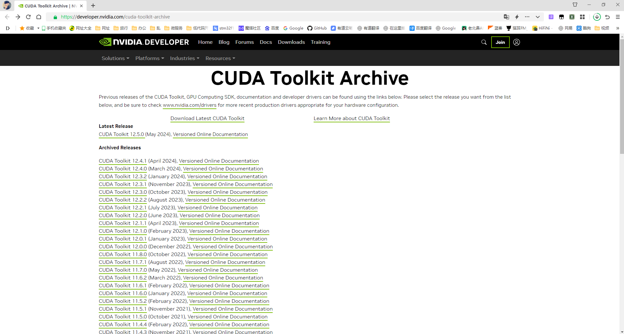624x334 pixels.
Task: Reload the page with the refresh icon
Action: (x=28, y=17)
